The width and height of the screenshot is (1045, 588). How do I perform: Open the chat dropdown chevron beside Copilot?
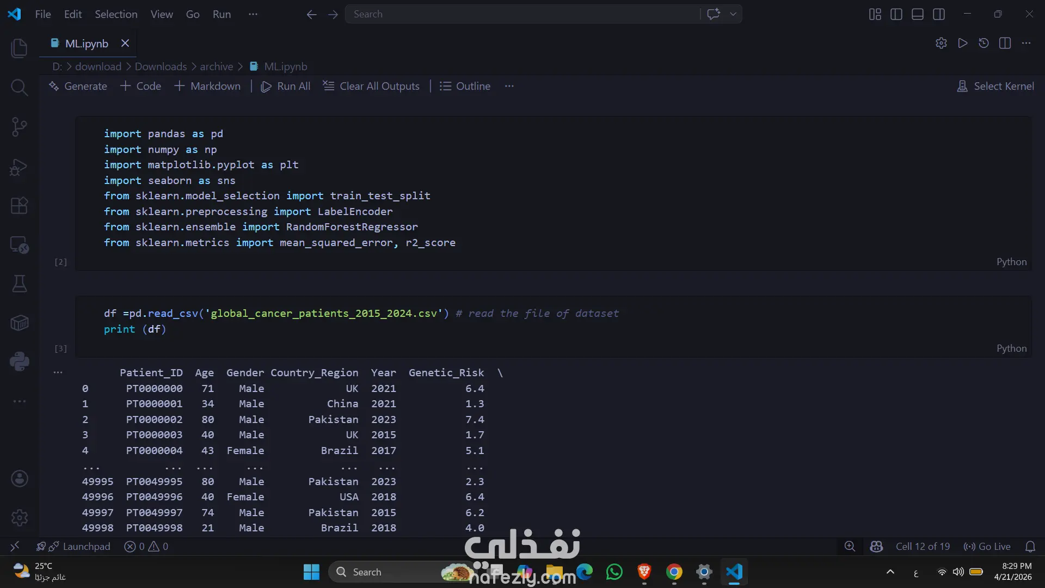[x=733, y=14]
